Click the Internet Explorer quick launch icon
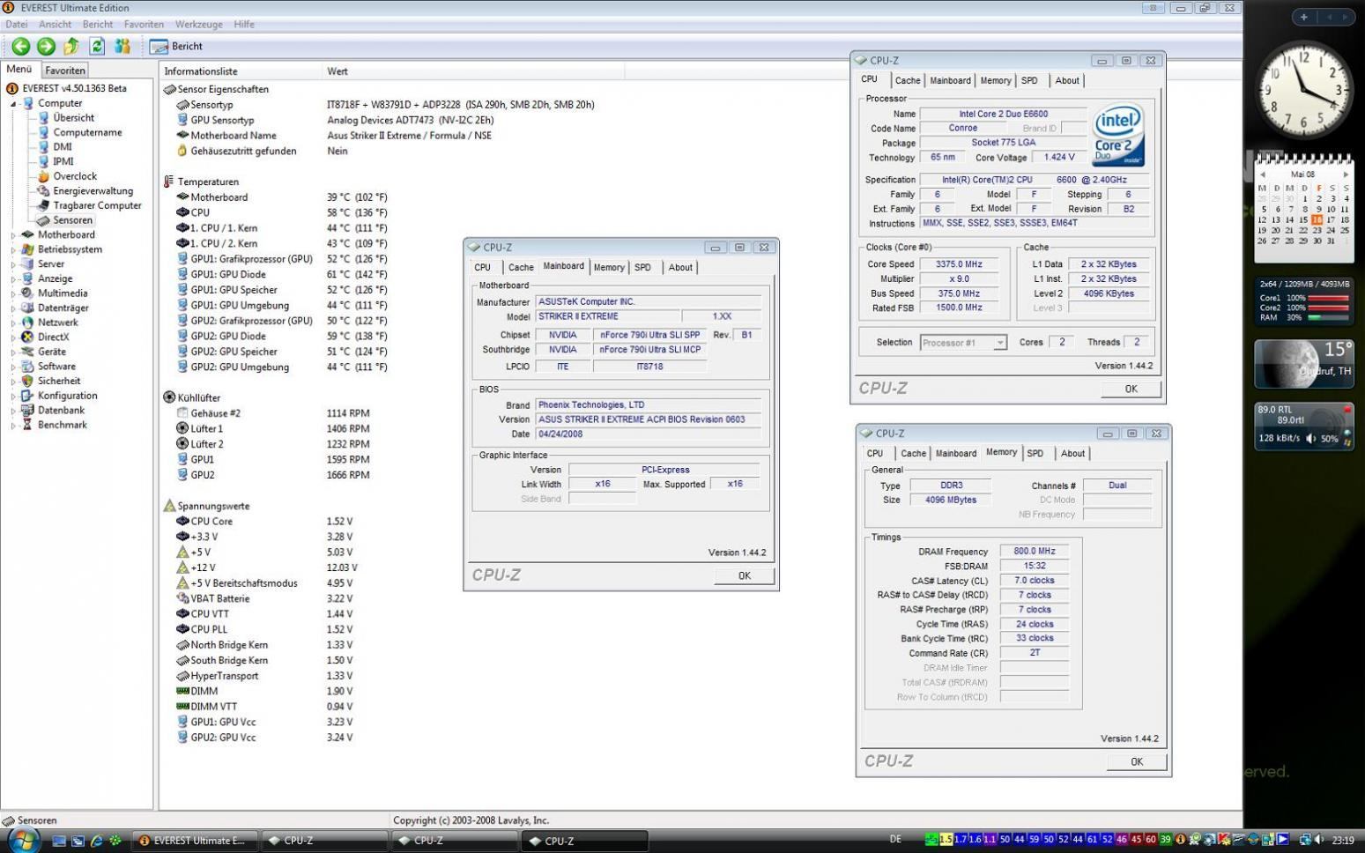 tap(96, 841)
